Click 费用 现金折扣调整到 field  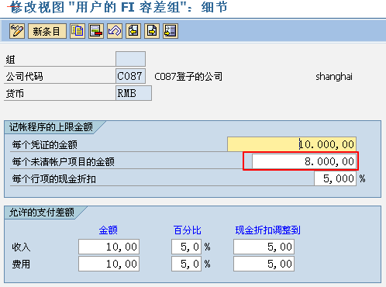tap(264, 264)
